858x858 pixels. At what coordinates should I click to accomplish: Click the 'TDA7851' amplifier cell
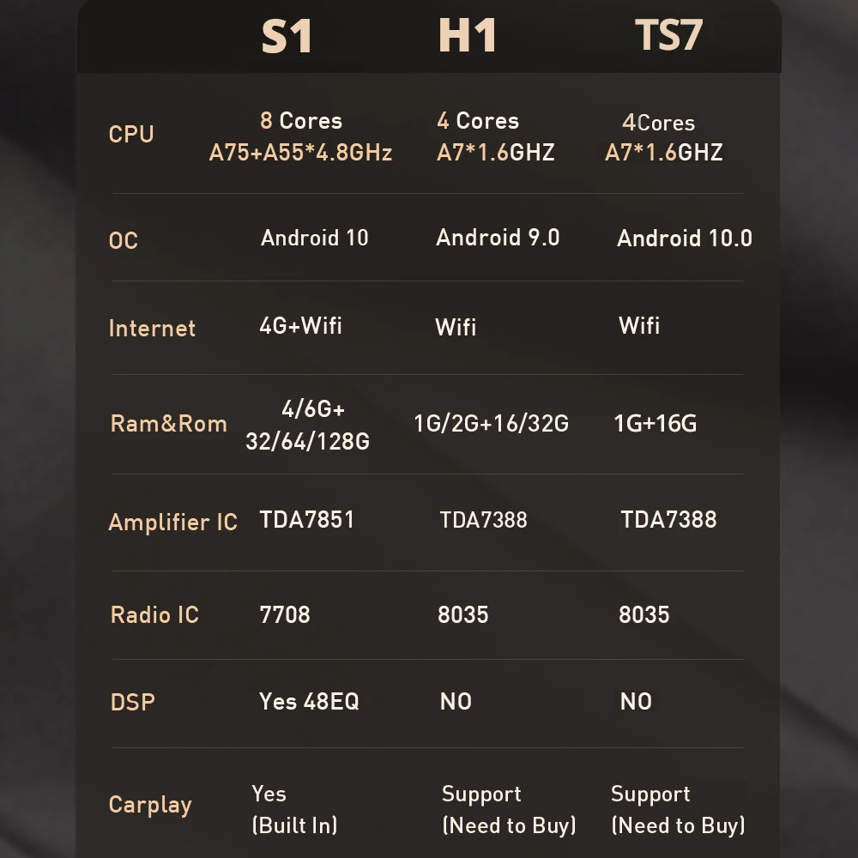point(306,520)
